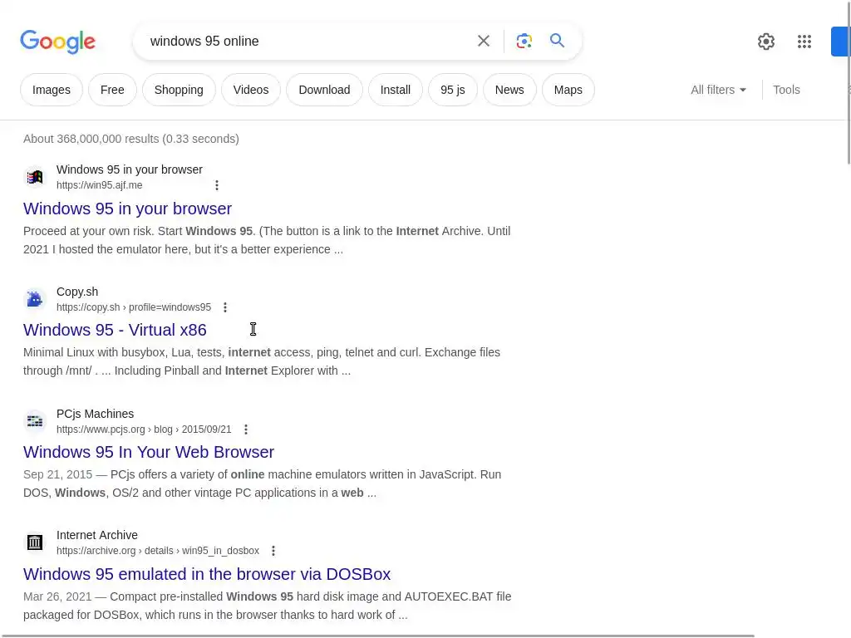Click the Copy.sh favicon
This screenshot has width=851, height=638.
35,299
